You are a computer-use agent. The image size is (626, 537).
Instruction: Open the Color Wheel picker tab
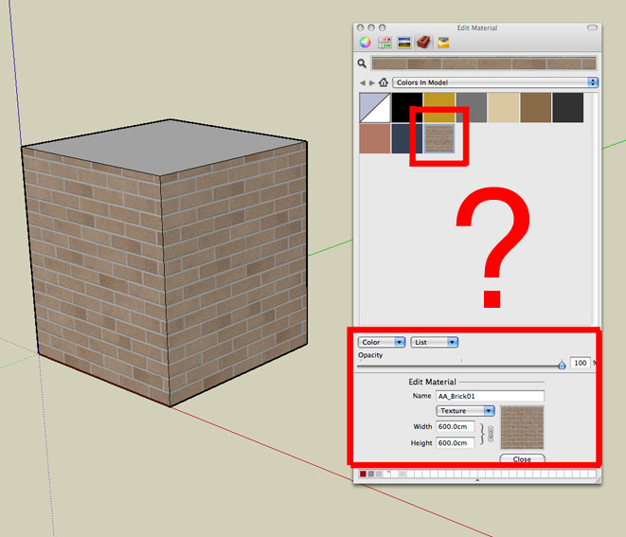[365, 43]
